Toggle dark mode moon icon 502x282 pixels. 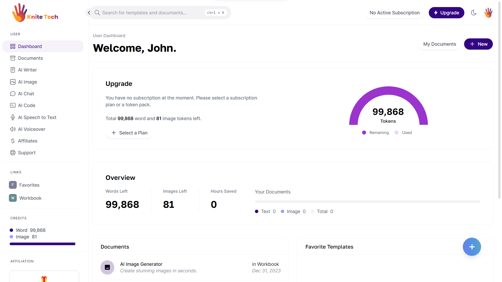pos(474,13)
